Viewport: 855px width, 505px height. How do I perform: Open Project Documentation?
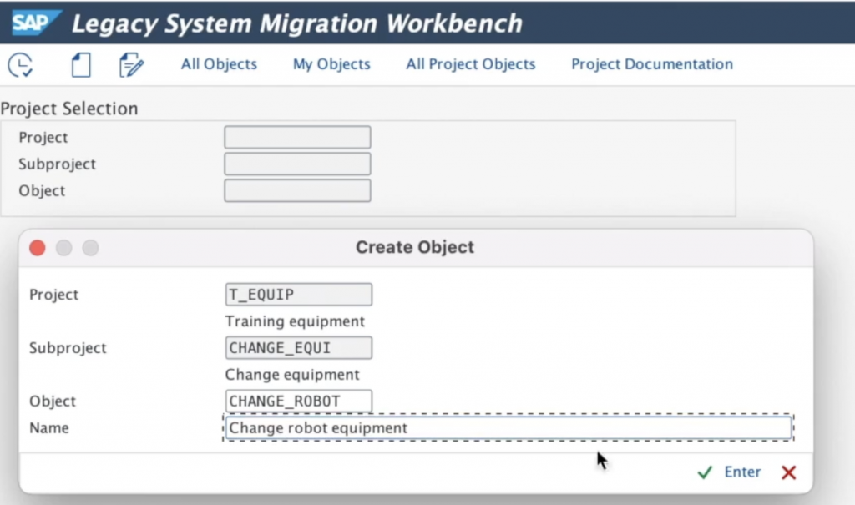[x=651, y=64]
